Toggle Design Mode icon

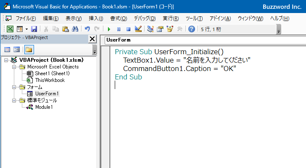click(x=138, y=29)
